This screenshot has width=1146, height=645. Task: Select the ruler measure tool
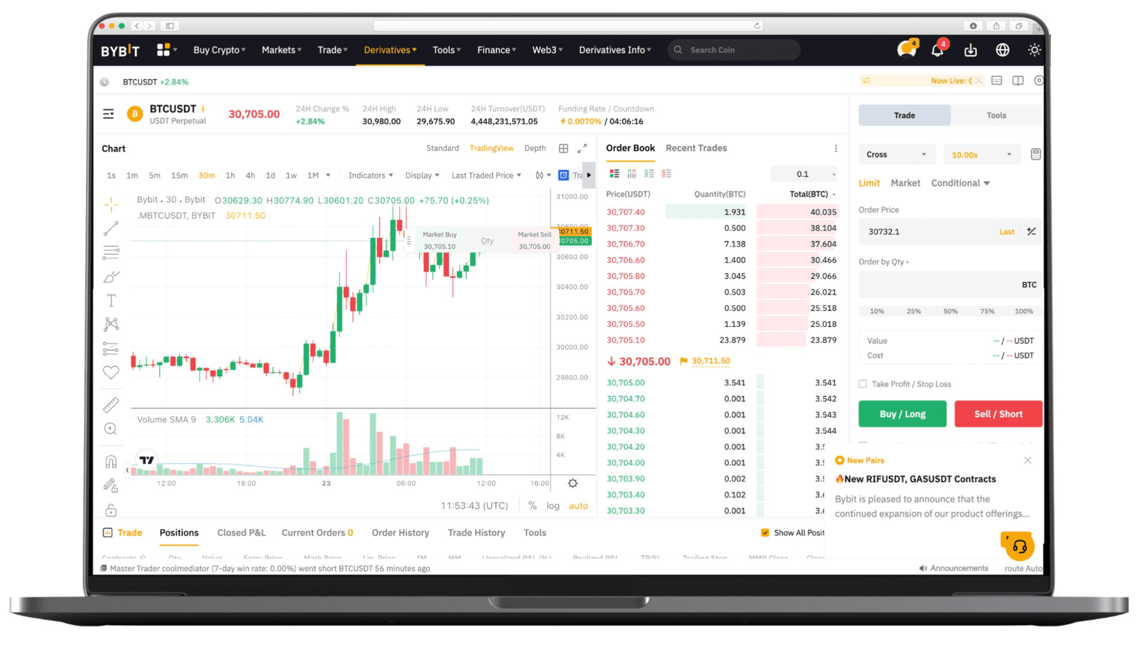point(111,405)
